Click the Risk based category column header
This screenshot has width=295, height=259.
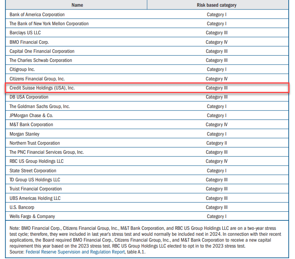pos(216,5)
